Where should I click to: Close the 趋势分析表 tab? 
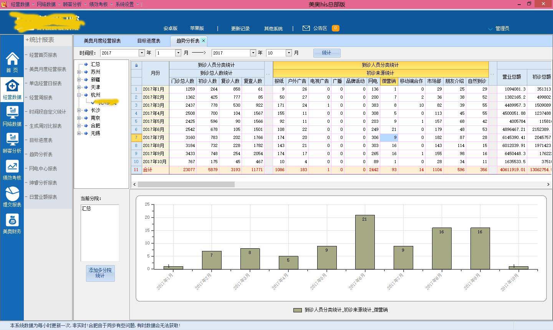(204, 41)
